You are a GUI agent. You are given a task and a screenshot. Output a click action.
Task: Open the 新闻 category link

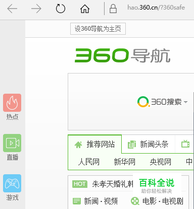91,201
